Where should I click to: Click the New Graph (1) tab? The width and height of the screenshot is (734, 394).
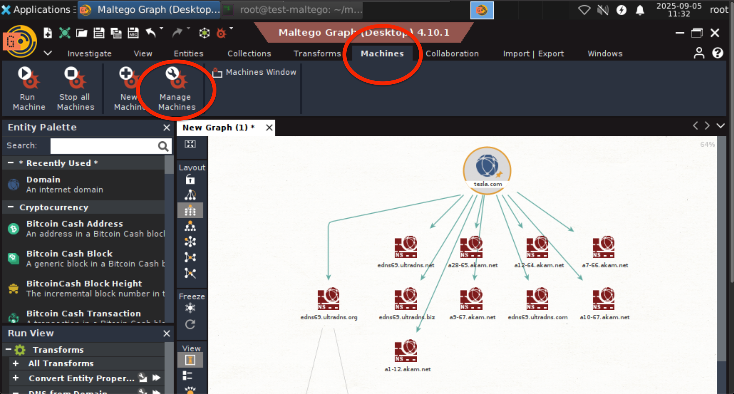coord(218,128)
